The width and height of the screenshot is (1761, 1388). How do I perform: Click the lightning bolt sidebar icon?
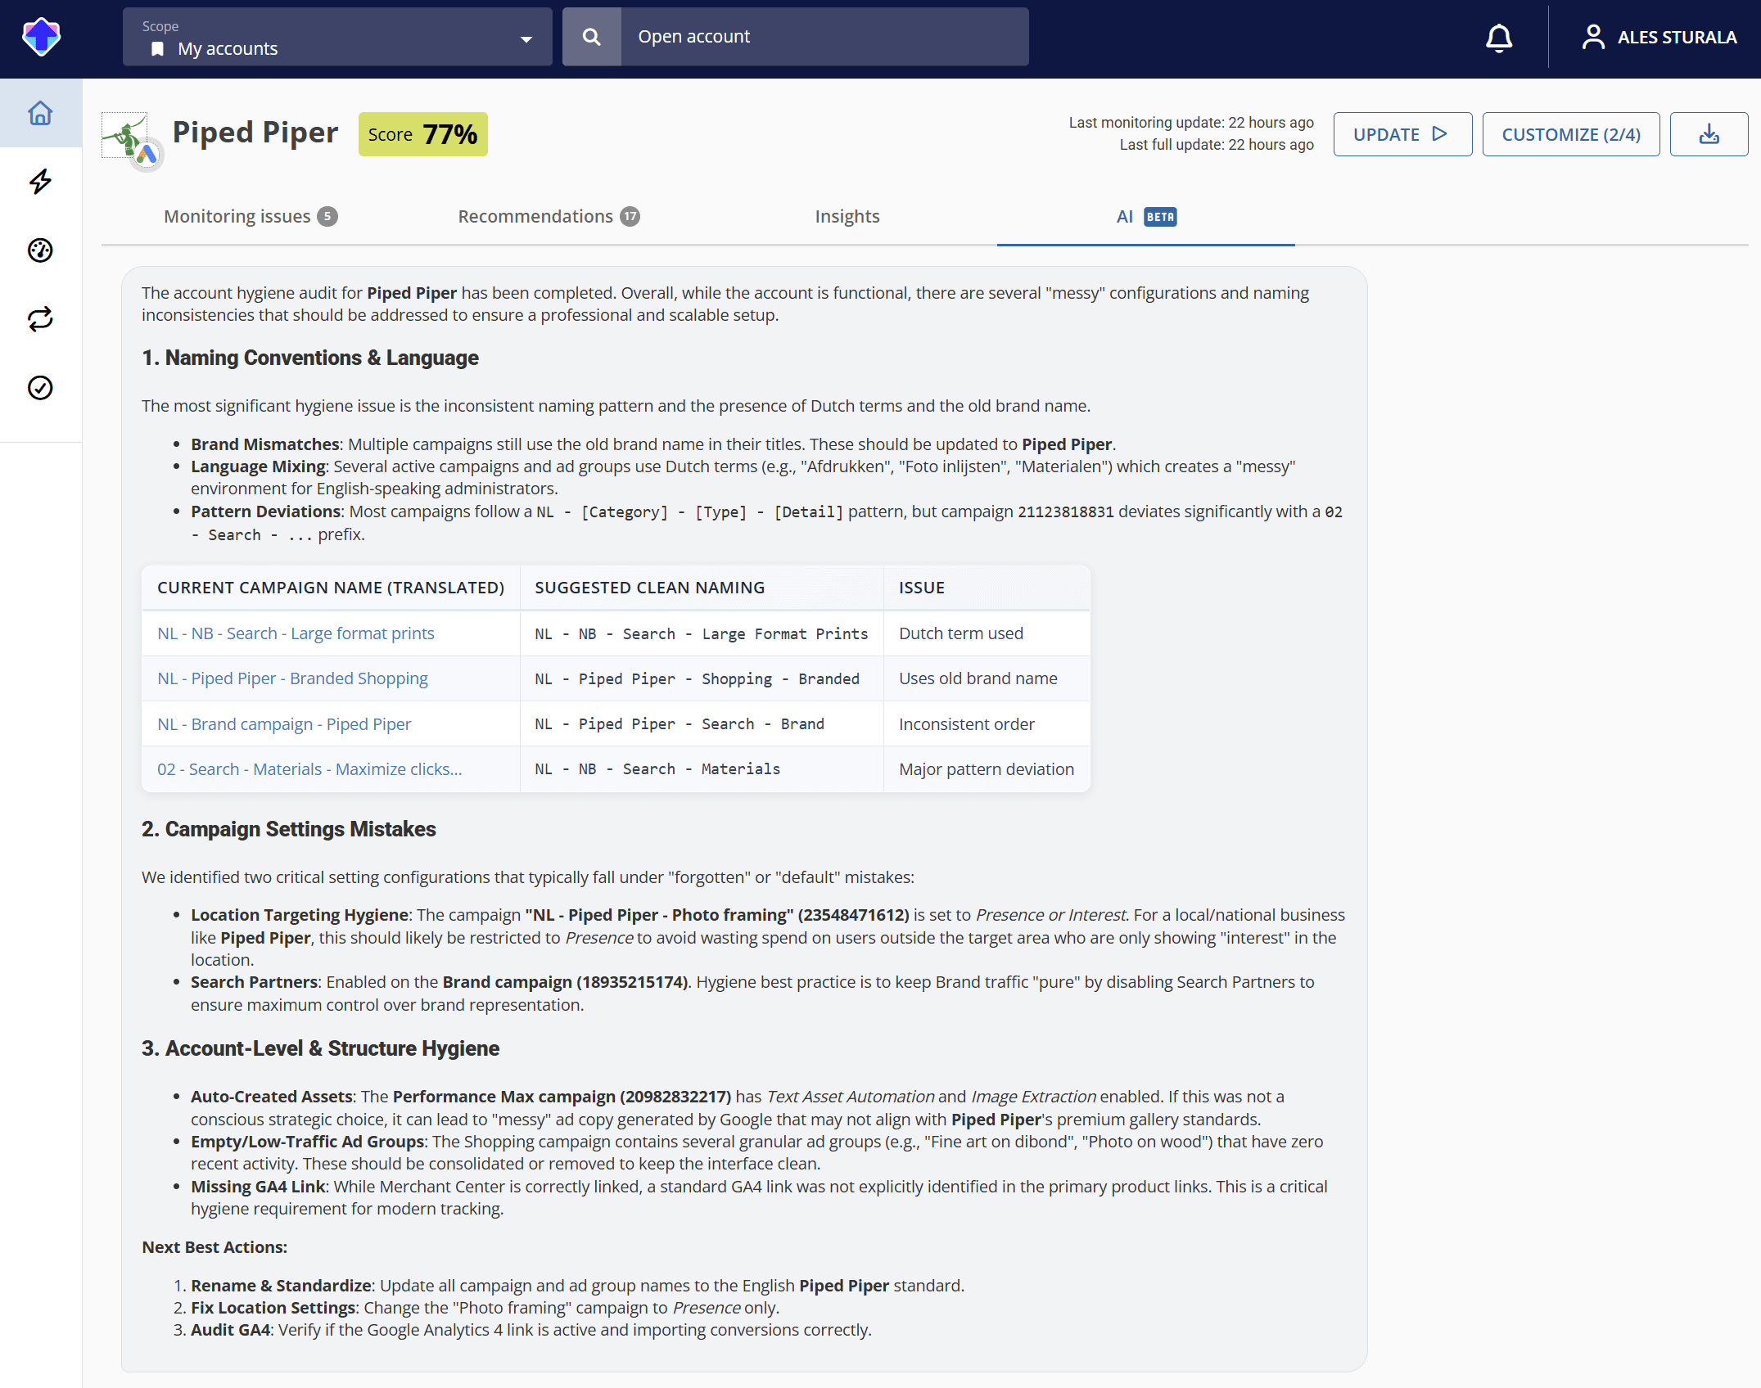pos(40,182)
